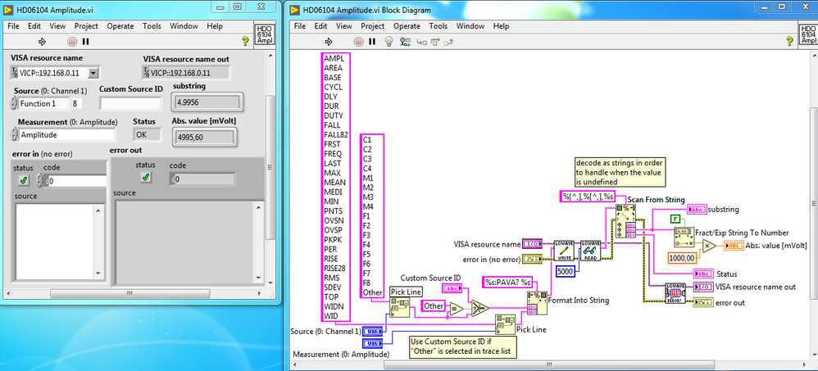This screenshot has width=818, height=371.
Task: Click the front panel's HDO 6104 Ampl VI icon
Action: click(265, 34)
